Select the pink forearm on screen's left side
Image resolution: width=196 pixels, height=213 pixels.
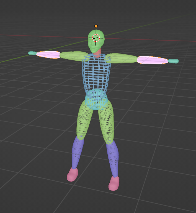(48, 55)
